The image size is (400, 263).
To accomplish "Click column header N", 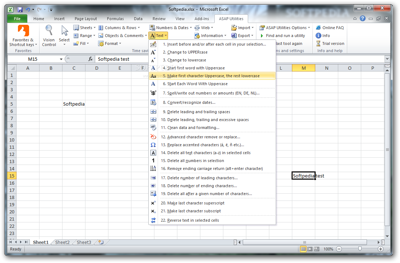I will 326,68.
